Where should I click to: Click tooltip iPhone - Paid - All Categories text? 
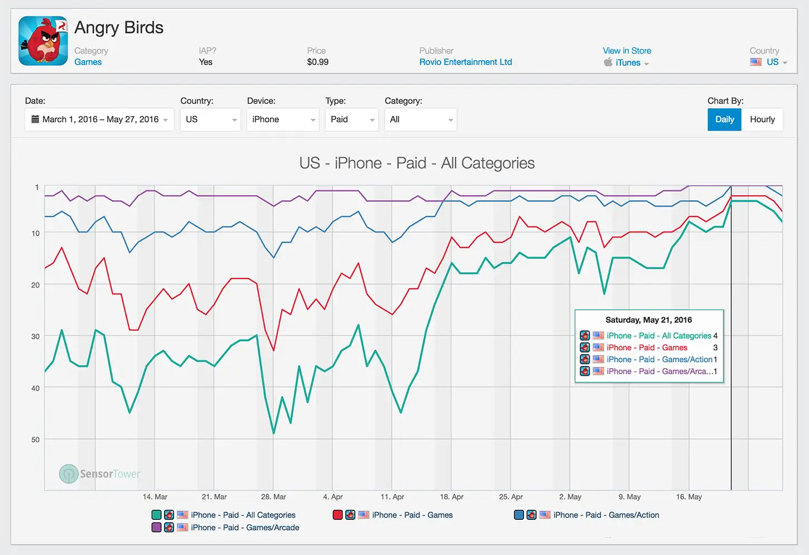point(659,335)
